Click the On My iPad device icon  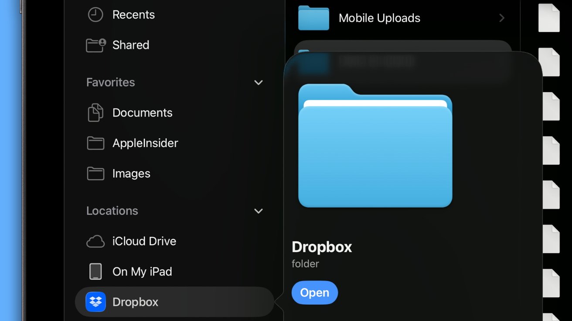pyautogui.click(x=95, y=272)
